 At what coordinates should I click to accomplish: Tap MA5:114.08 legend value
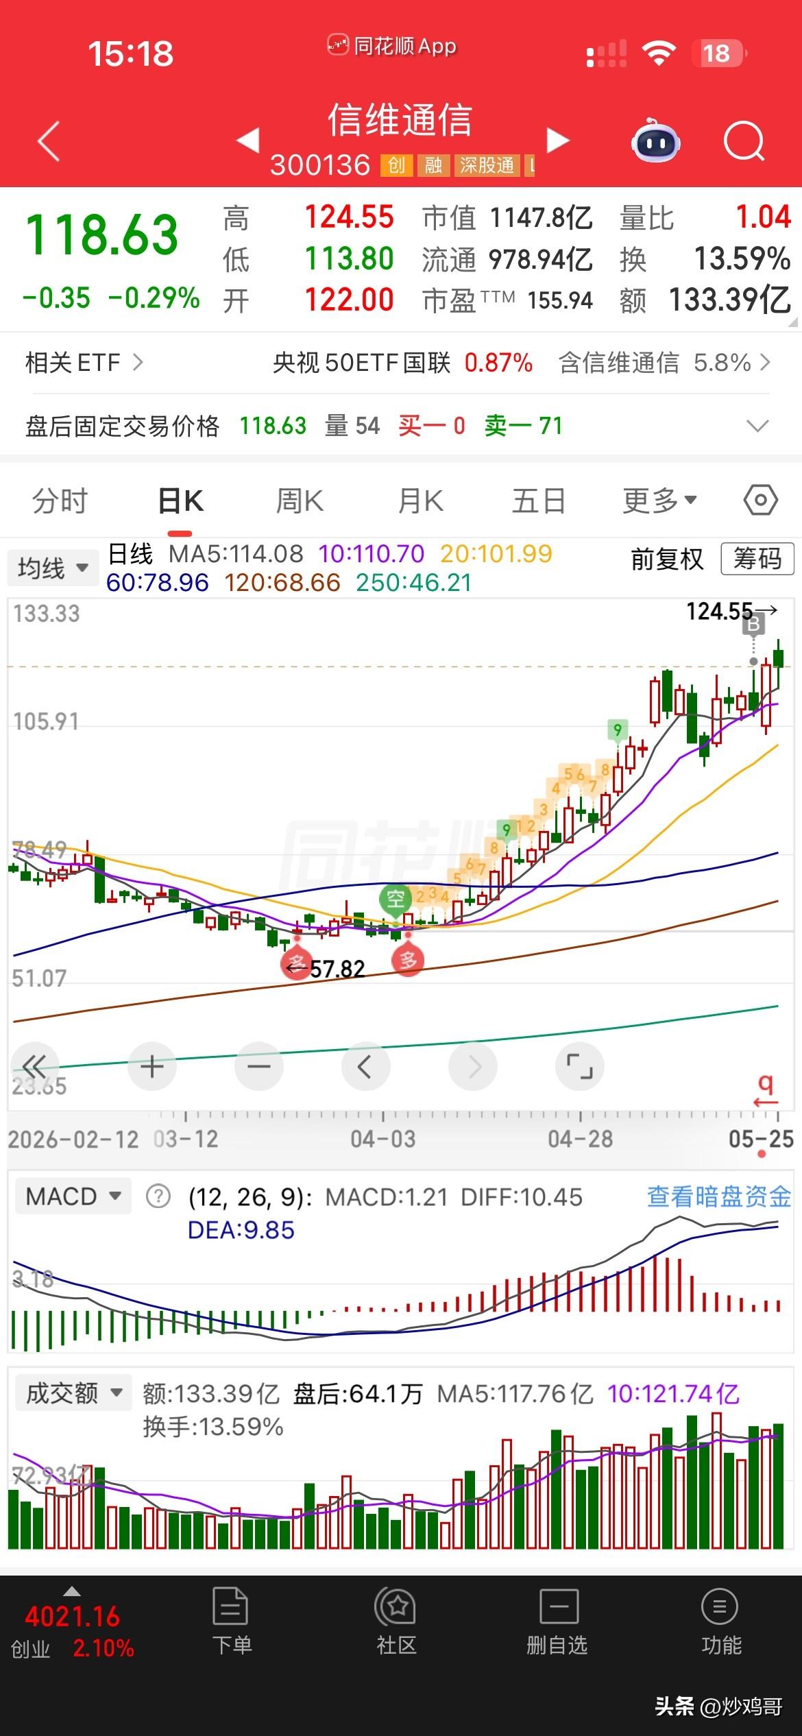pos(236,553)
